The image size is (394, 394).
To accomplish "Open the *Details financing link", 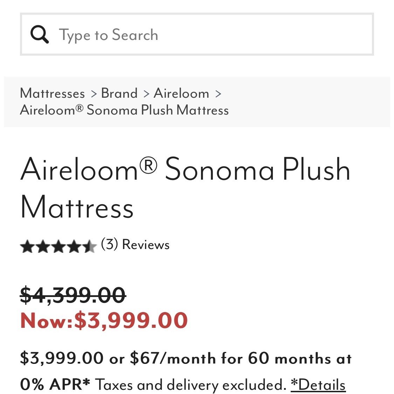I will pos(318,385).
